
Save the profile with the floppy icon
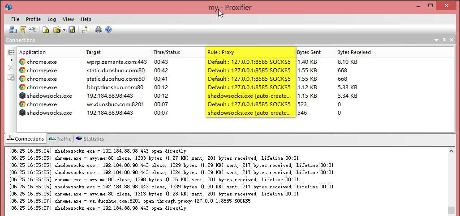point(72,30)
